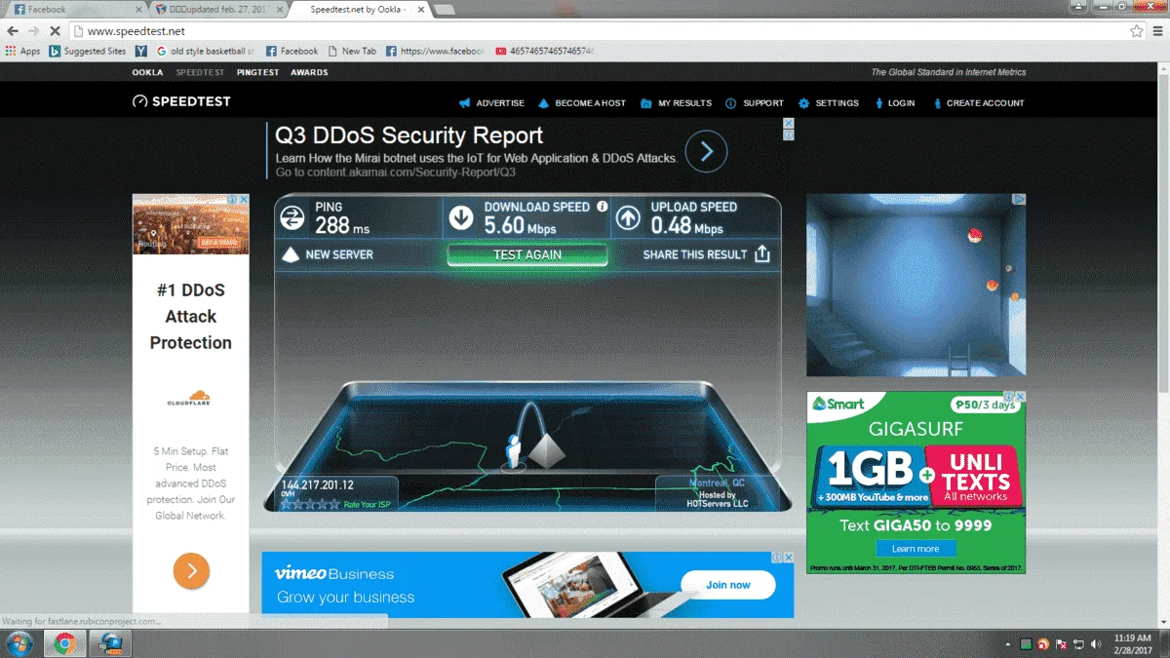The image size is (1170, 658).
Task: Switch to the updated feb. 27 tab
Action: tap(220, 10)
